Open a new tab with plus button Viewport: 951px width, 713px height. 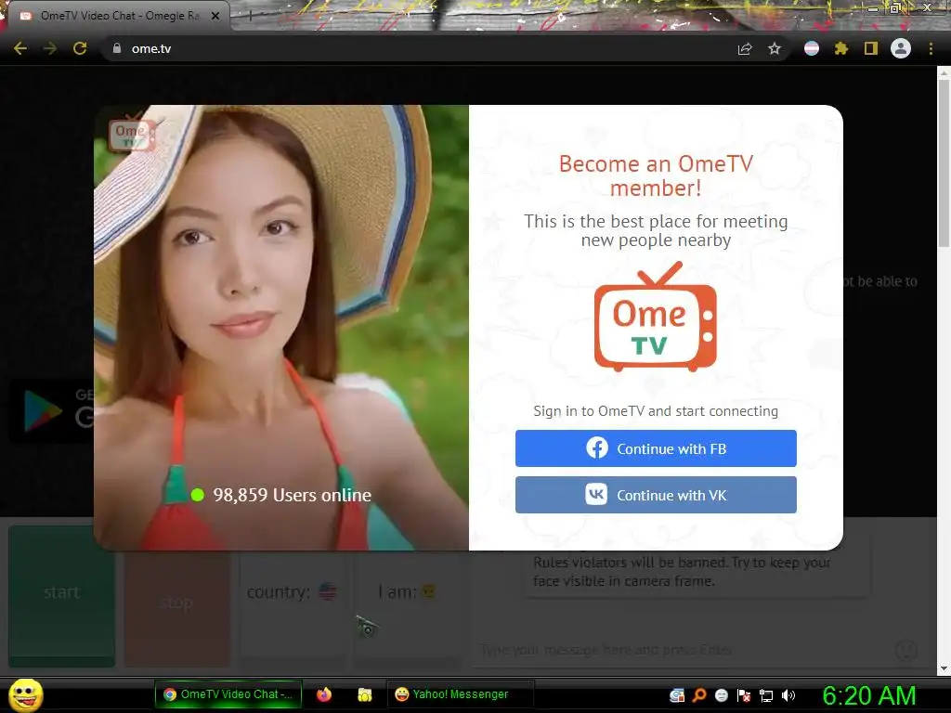click(x=249, y=17)
